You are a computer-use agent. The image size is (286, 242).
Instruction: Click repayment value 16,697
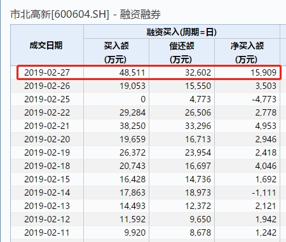pos(198,166)
